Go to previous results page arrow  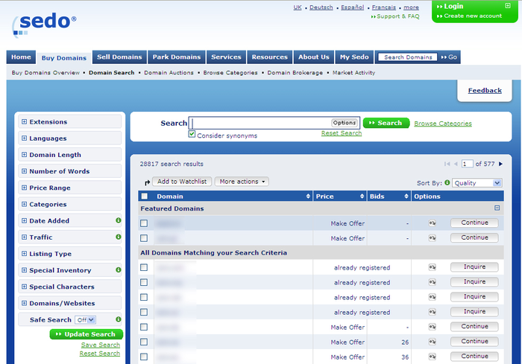pos(456,164)
